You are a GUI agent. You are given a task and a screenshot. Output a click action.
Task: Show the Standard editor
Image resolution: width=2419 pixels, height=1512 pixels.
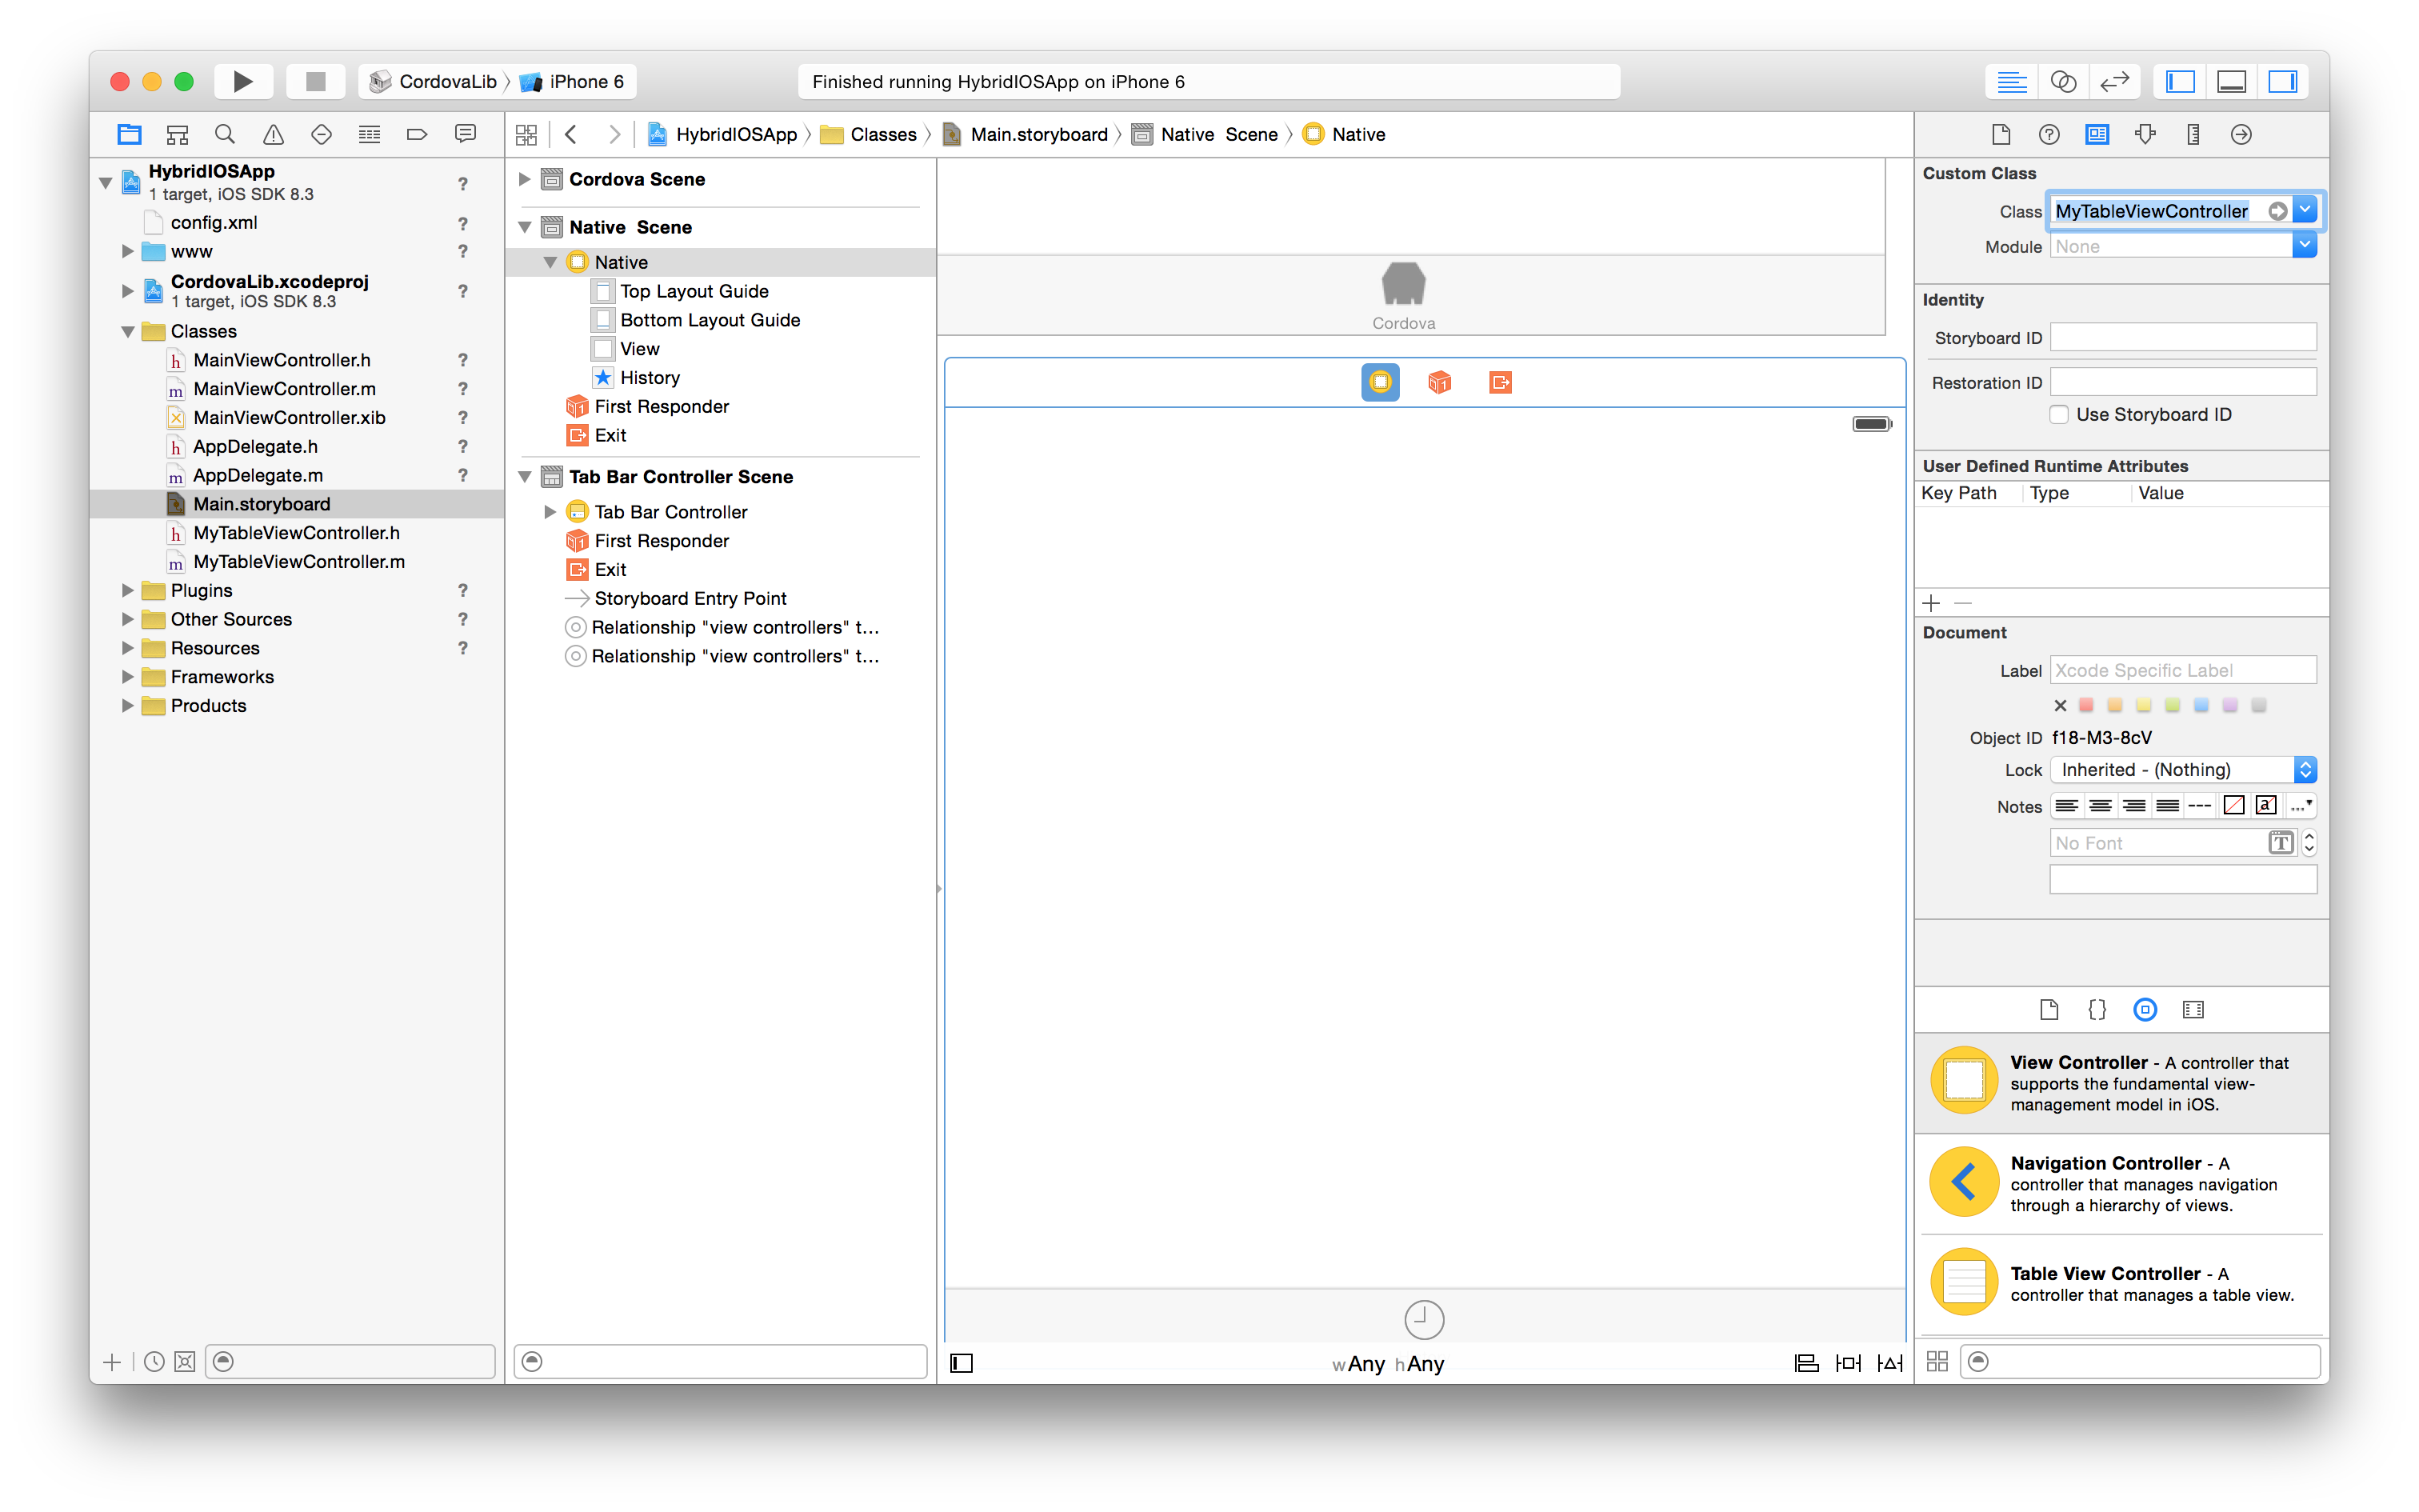point(2011,81)
